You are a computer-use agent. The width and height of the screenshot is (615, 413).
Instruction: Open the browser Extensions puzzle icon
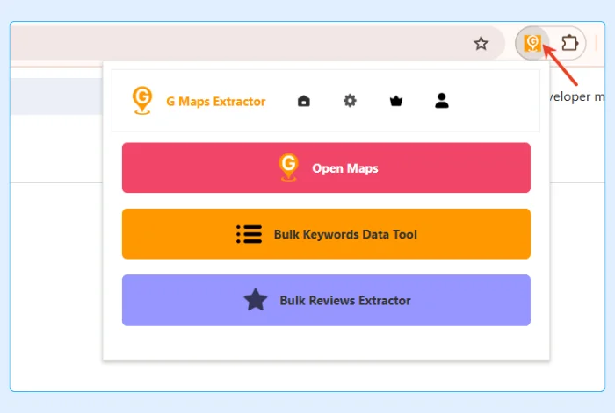coord(569,43)
